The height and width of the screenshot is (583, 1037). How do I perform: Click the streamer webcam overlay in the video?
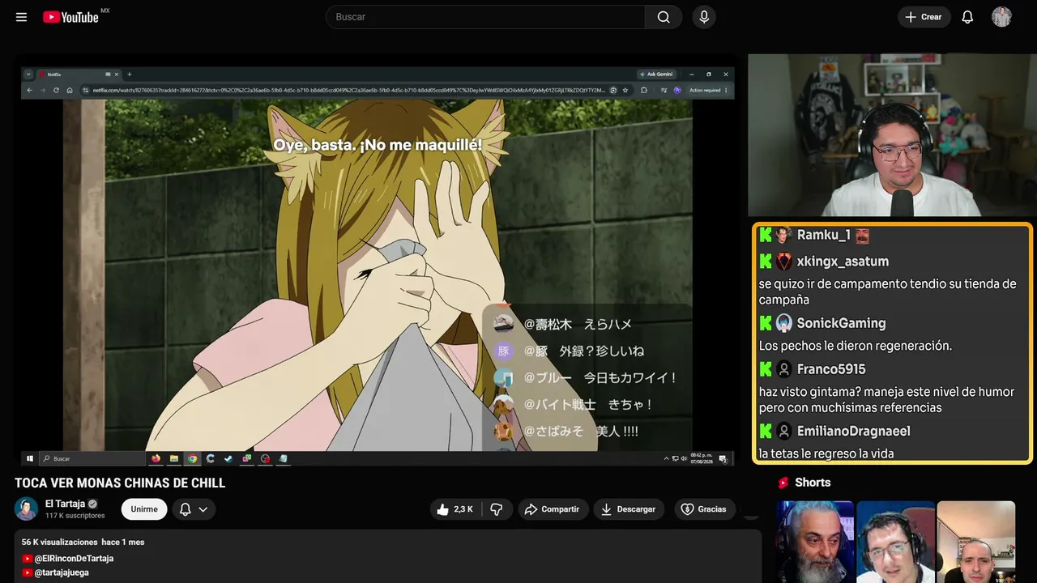[x=892, y=135]
